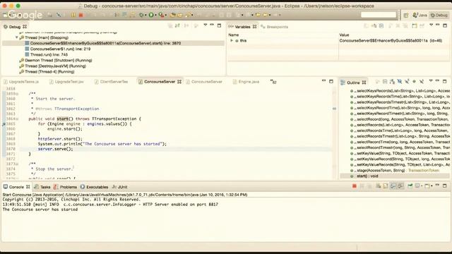This screenshot has width=452, height=254.
Task: Click the Quick Access search field
Action: click(x=379, y=15)
